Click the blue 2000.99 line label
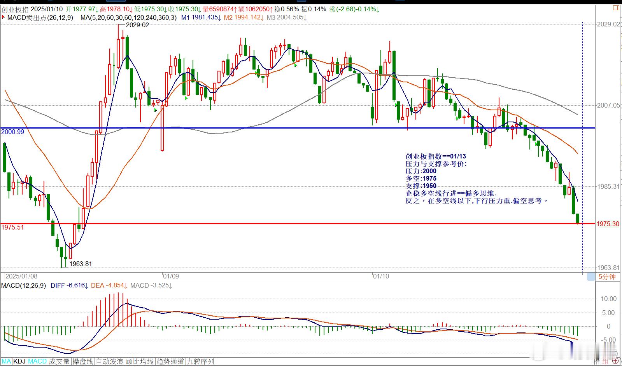This screenshot has width=622, height=367. (x=13, y=132)
